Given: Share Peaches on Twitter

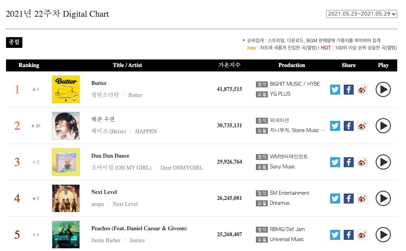Looking at the screenshot, I should 335,235.
